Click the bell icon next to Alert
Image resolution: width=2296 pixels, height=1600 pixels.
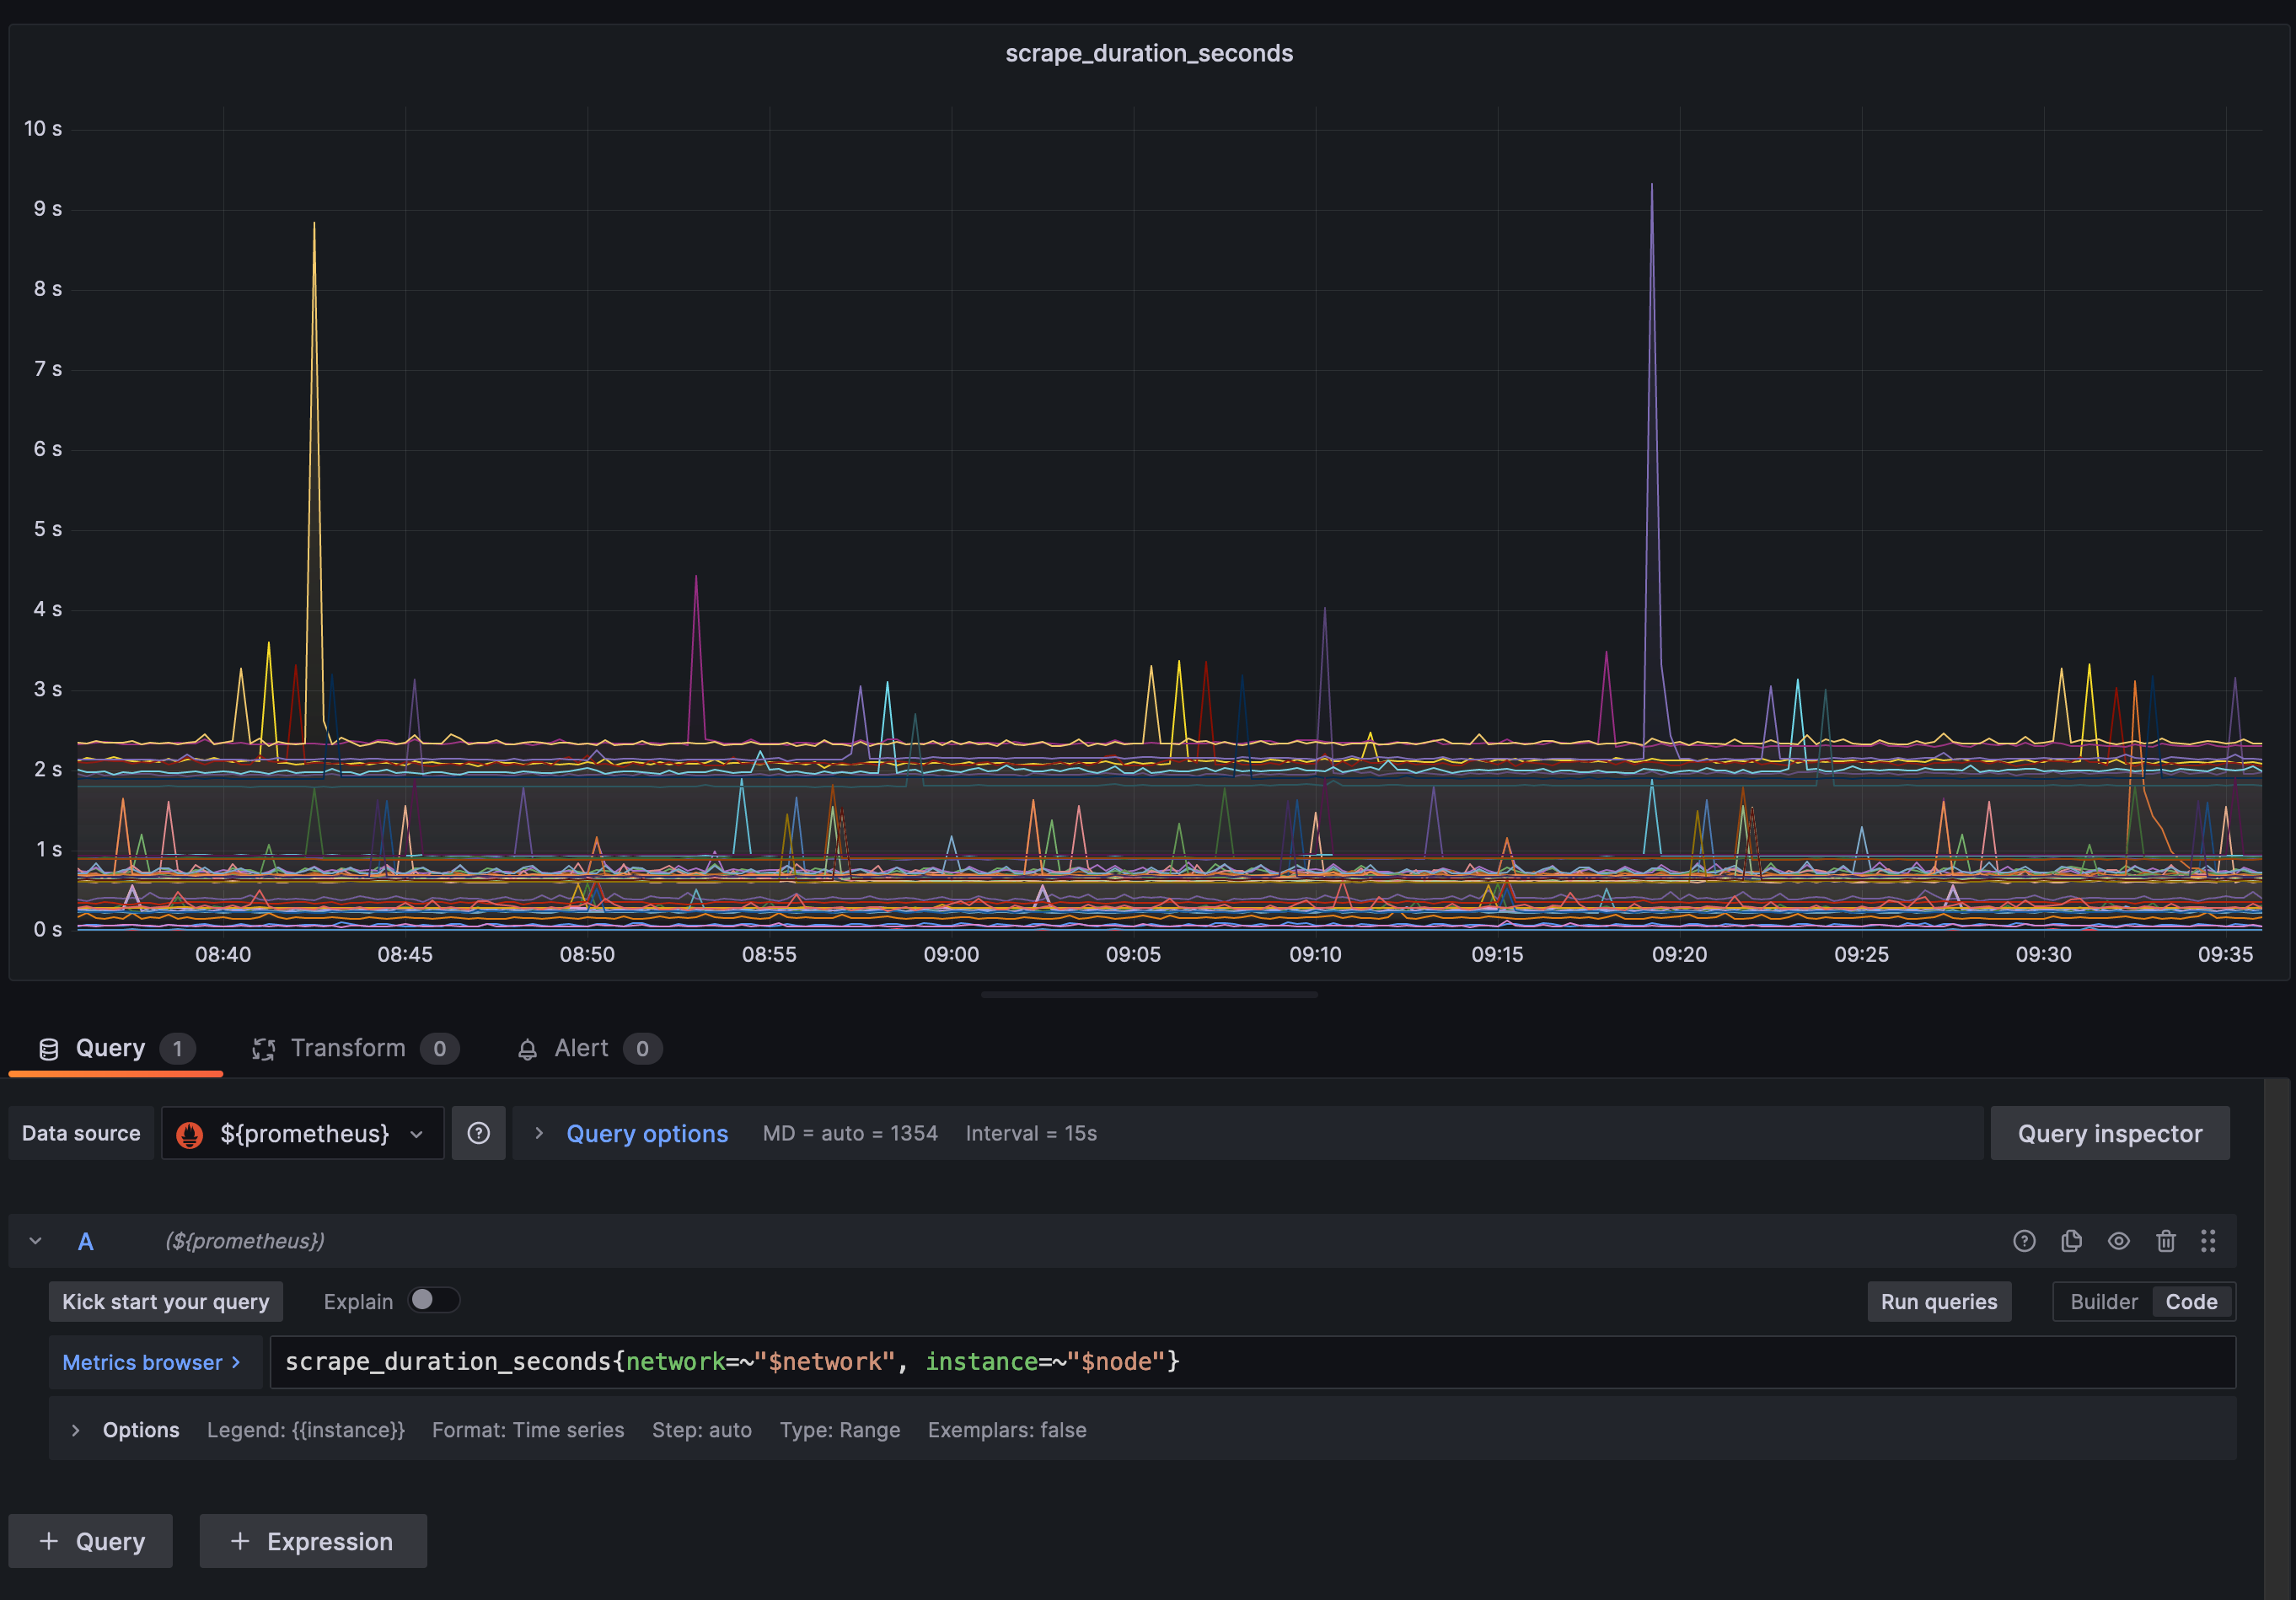coord(527,1048)
